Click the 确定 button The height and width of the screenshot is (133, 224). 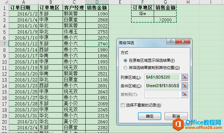[150, 116]
